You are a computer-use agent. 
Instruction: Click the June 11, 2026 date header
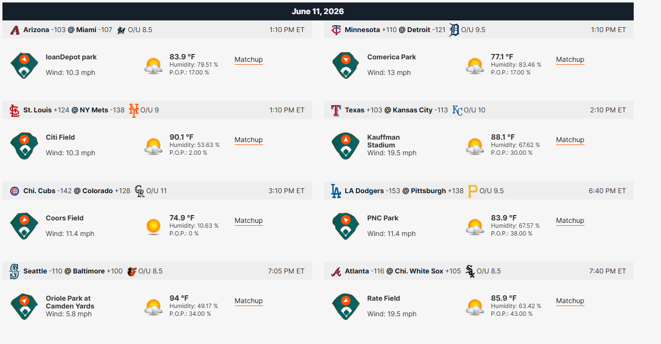pyautogui.click(x=318, y=12)
